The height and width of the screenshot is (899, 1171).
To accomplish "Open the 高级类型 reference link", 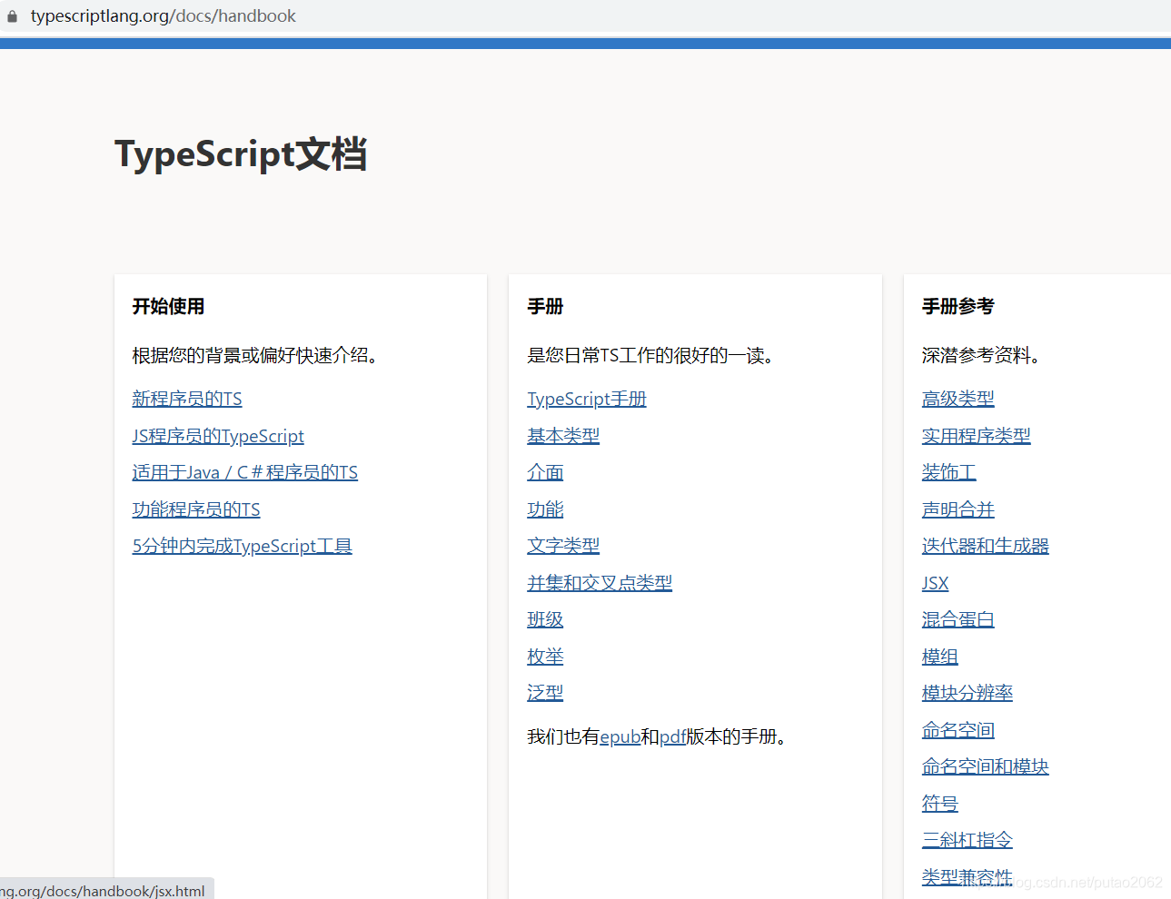I will tap(958, 399).
